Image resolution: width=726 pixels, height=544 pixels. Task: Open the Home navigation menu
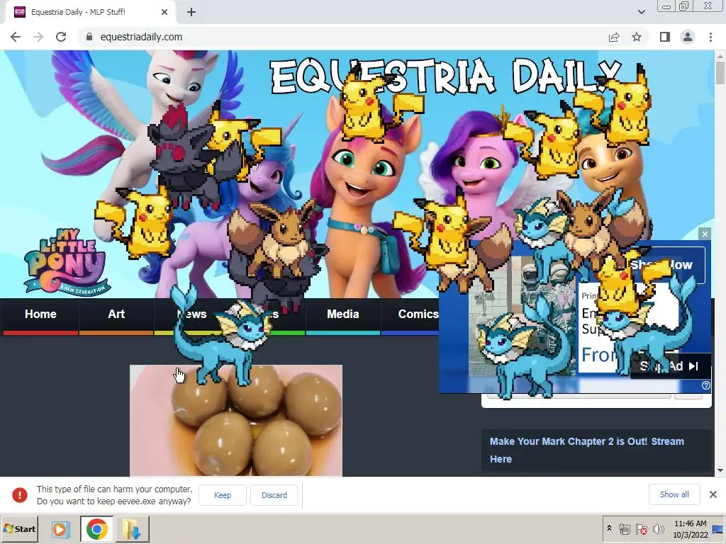[x=40, y=314]
